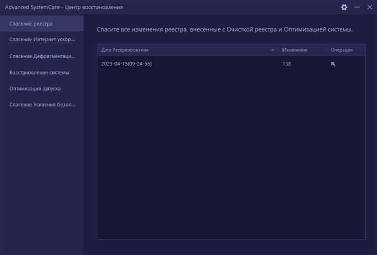Click the 138 changes value
This screenshot has height=255, width=377.
(287, 64)
